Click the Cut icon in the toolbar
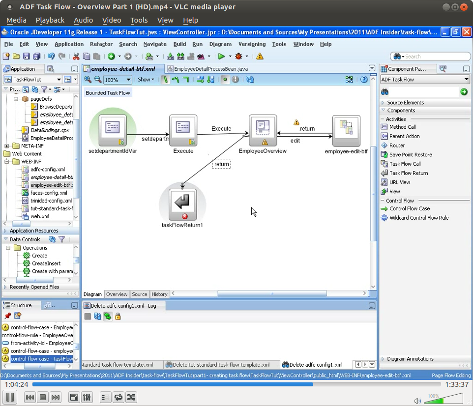 tap(76, 56)
